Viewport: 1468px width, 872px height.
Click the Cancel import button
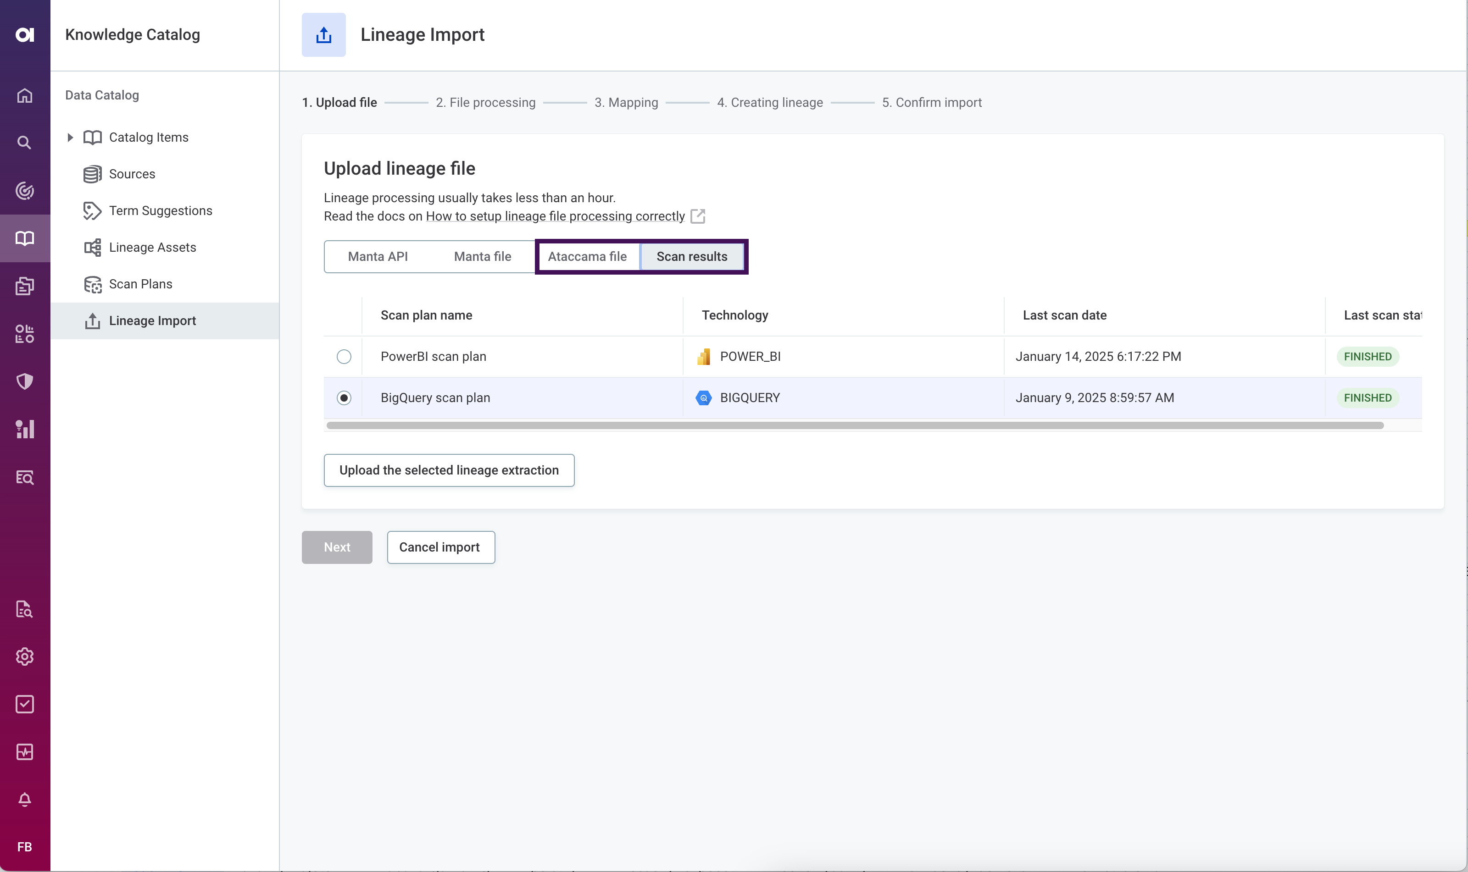tap(440, 547)
